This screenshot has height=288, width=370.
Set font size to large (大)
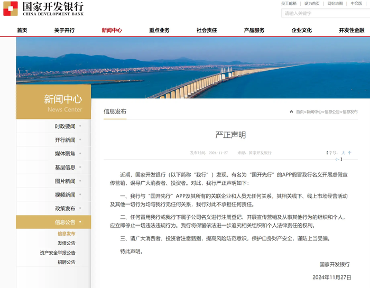point(343,153)
